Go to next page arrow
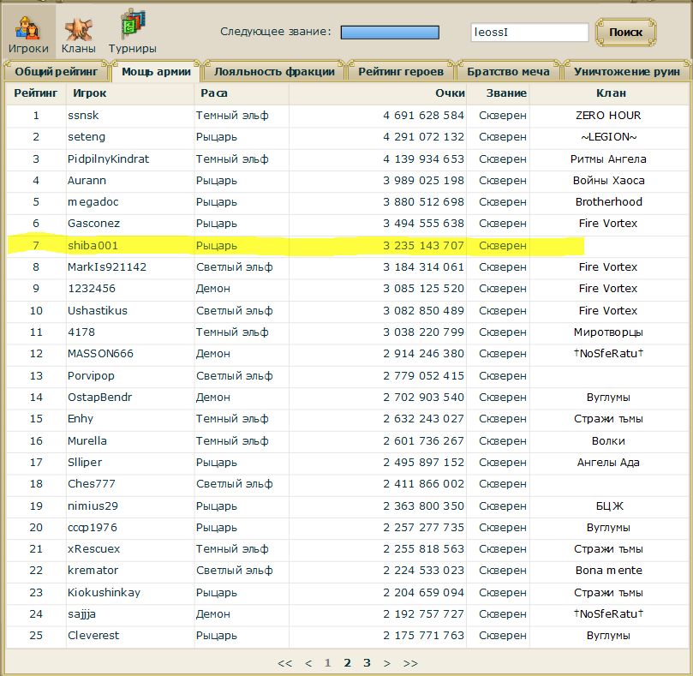Image resolution: width=693 pixels, height=676 pixels. tap(387, 662)
